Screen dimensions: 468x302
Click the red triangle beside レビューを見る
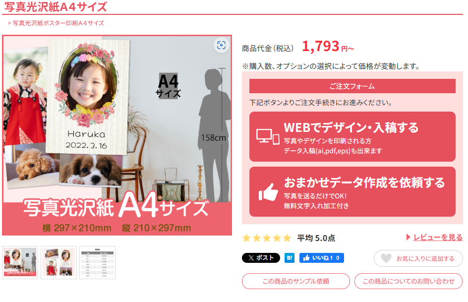coord(409,237)
